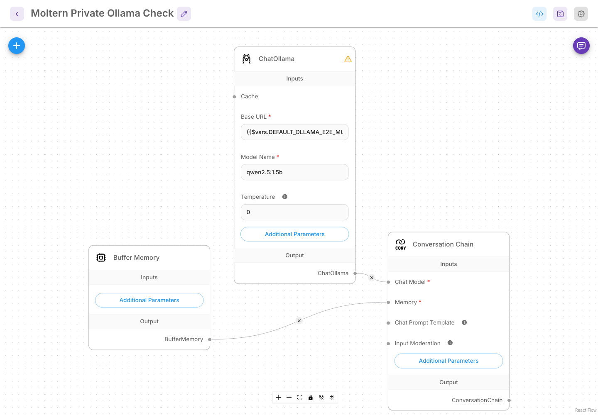This screenshot has width=598, height=415.
Task: Show Temperature info tooltip icon
Action: (285, 197)
